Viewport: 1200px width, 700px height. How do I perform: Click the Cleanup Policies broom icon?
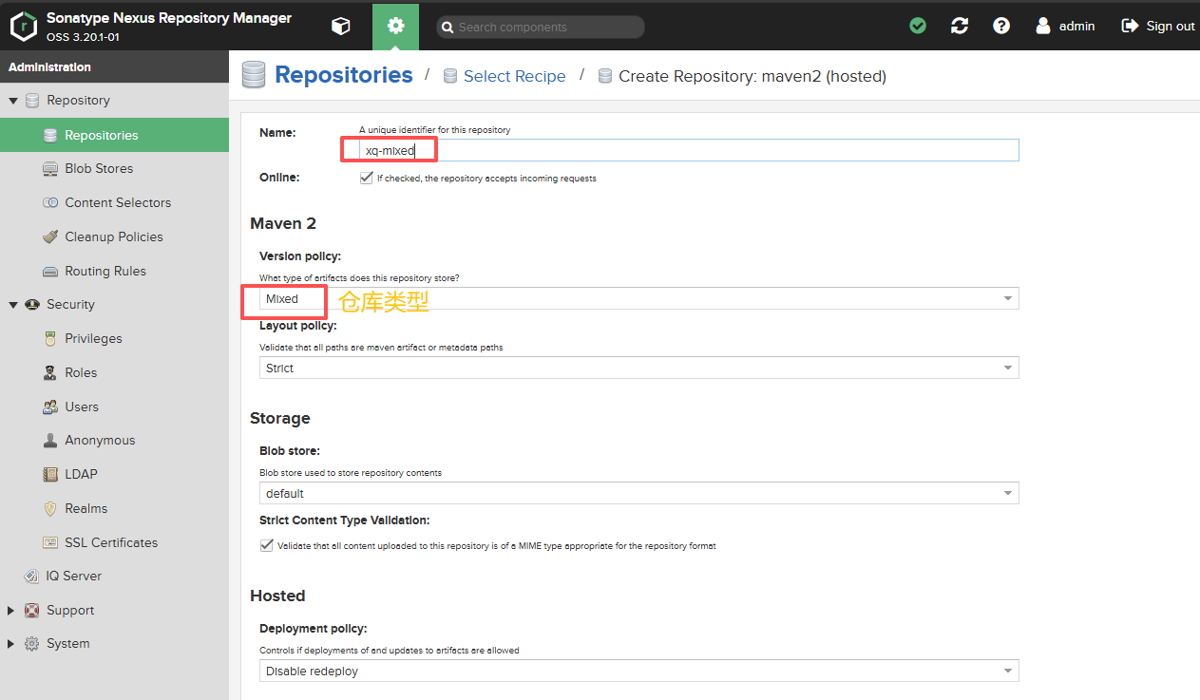coord(50,236)
